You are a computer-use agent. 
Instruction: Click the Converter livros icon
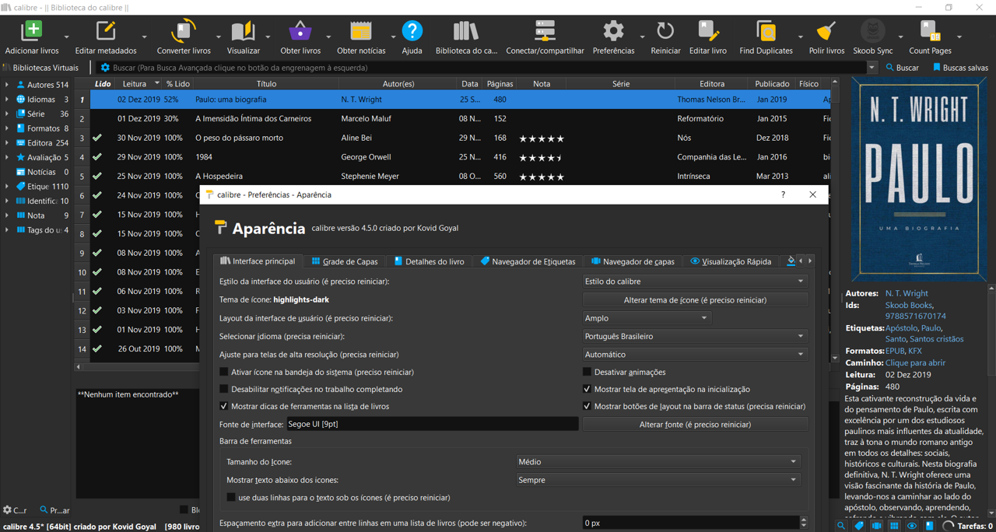coord(184,31)
